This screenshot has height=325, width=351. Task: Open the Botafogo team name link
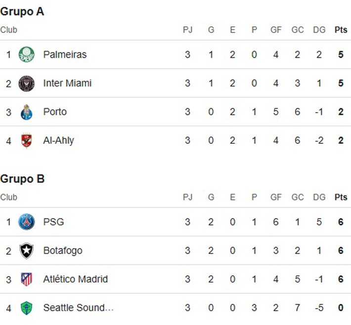63,250
